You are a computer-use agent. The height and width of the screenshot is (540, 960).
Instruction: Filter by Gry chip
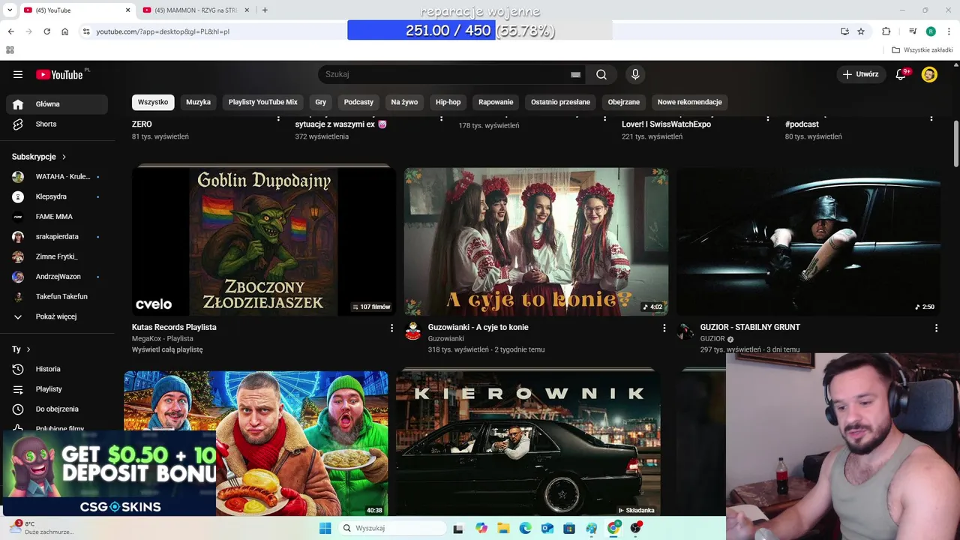(321, 102)
